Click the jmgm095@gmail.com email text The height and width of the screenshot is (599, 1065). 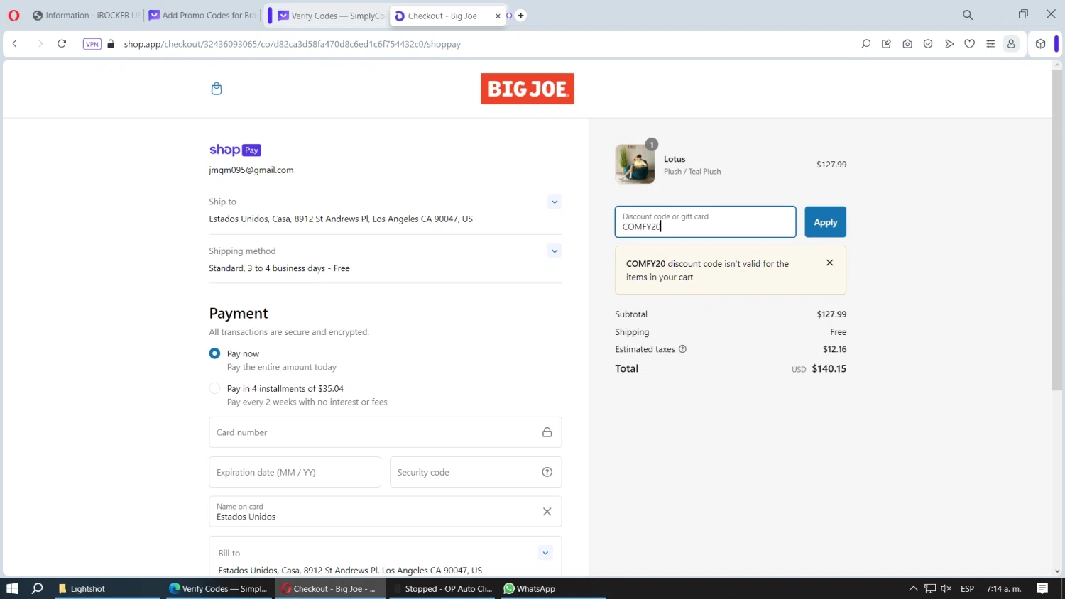(x=251, y=170)
